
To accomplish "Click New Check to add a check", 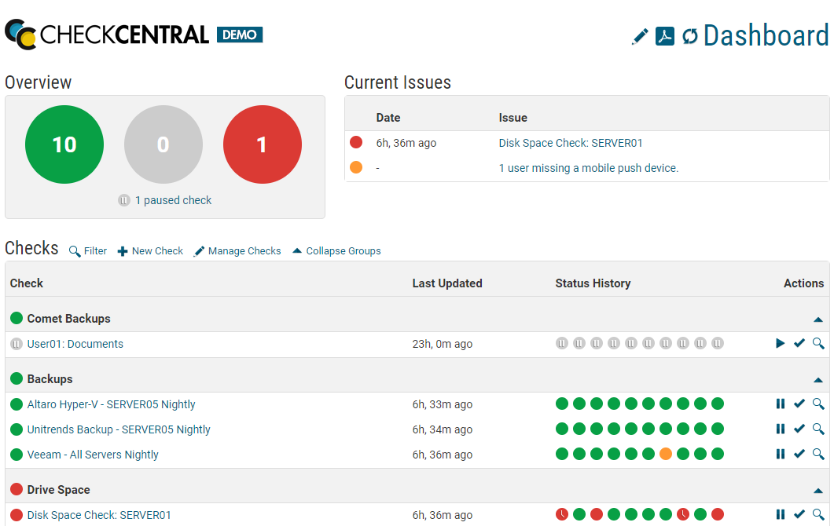I will click(150, 251).
